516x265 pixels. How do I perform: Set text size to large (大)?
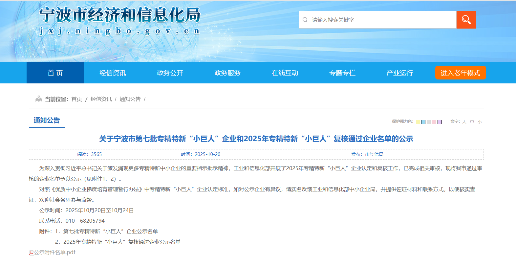click(464, 122)
